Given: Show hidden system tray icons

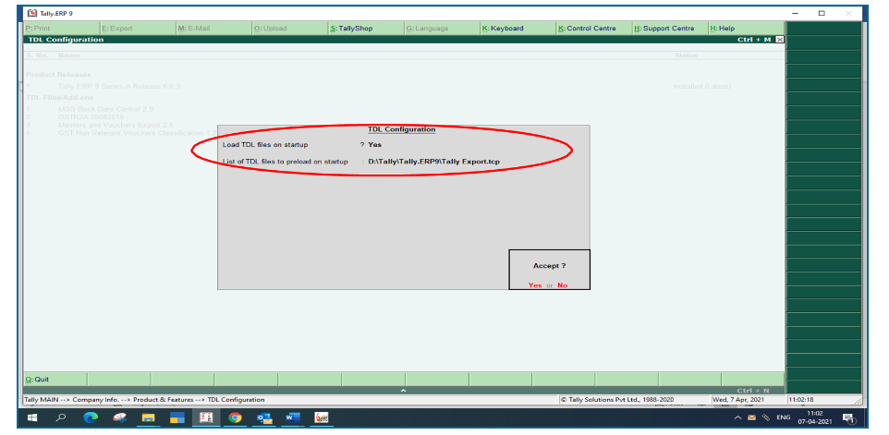Looking at the screenshot, I should pyautogui.click(x=737, y=418).
